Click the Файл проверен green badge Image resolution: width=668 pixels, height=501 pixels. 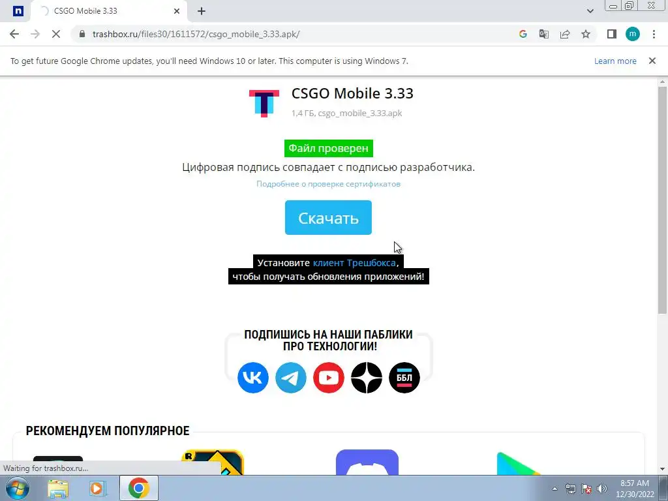coord(329,148)
